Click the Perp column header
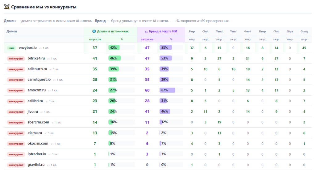The width and height of the screenshot is (316, 172). [x=192, y=31]
